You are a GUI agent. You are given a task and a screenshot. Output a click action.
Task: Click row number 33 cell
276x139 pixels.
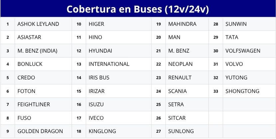(x=216, y=91)
